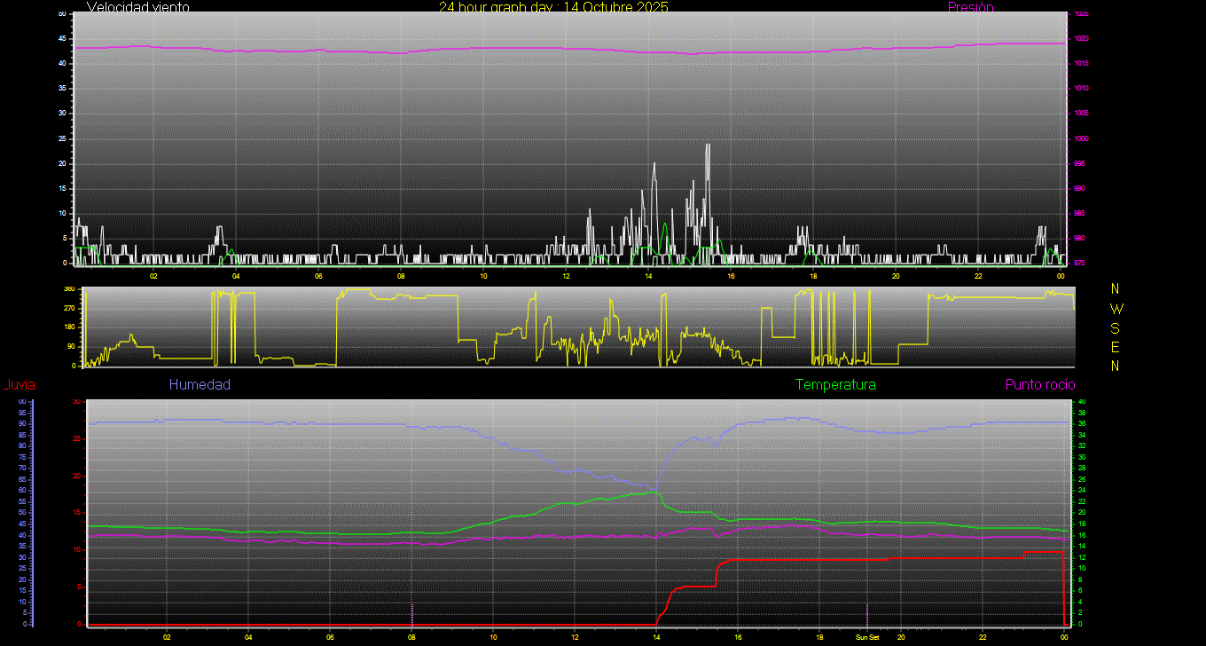Click the W compass direction letter
Image resolution: width=1206 pixels, height=646 pixels.
click(x=1116, y=309)
